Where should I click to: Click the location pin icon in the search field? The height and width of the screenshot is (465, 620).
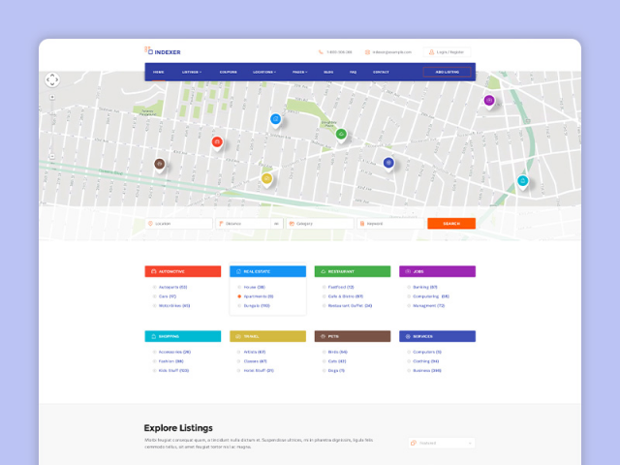point(150,224)
